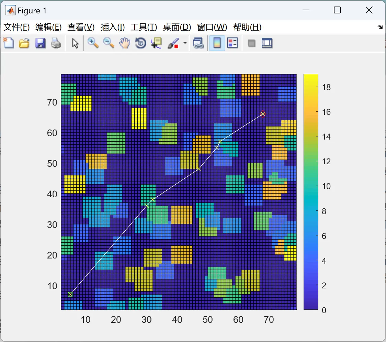Maximize the Figure 1 window
The height and width of the screenshot is (342, 386).
tap(337, 10)
